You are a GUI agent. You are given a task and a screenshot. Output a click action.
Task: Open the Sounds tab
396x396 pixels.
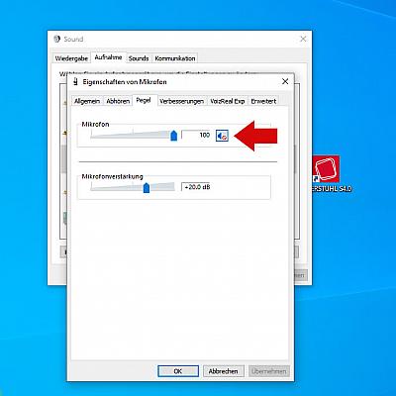139,58
